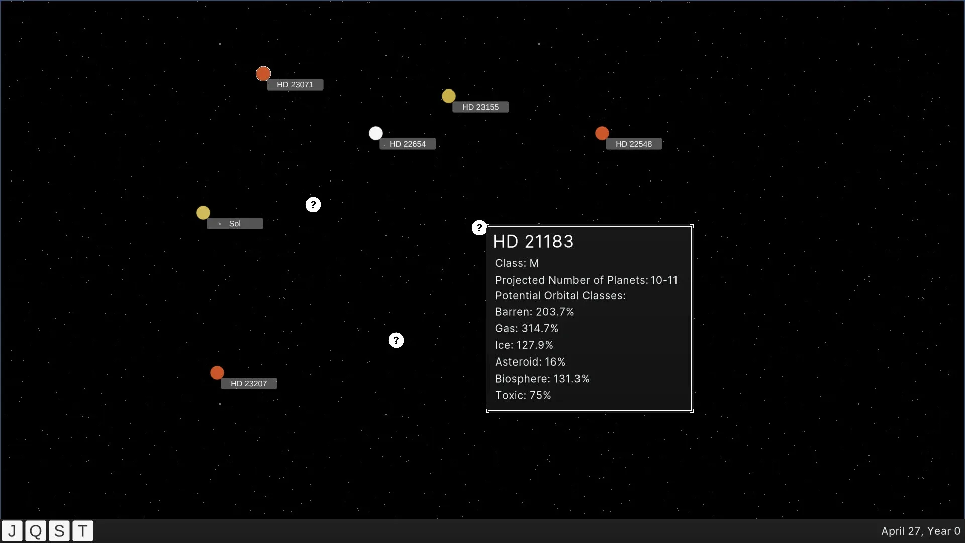965x543 pixels.
Task: Select the orange star HD 22548
Action: pyautogui.click(x=602, y=133)
